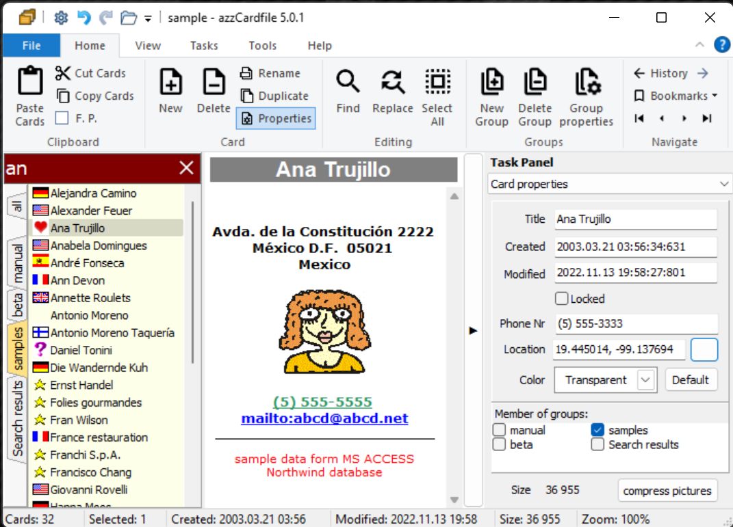
Task: Create a New card
Action: (x=170, y=91)
